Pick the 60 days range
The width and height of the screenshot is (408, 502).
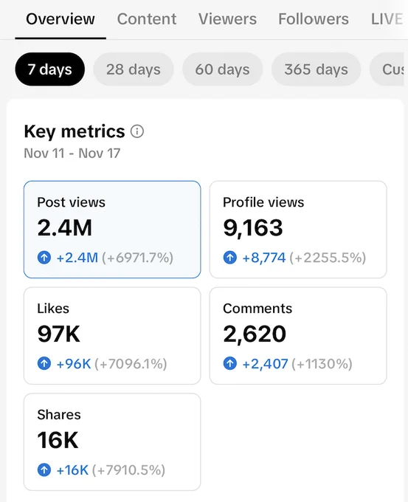pos(222,69)
